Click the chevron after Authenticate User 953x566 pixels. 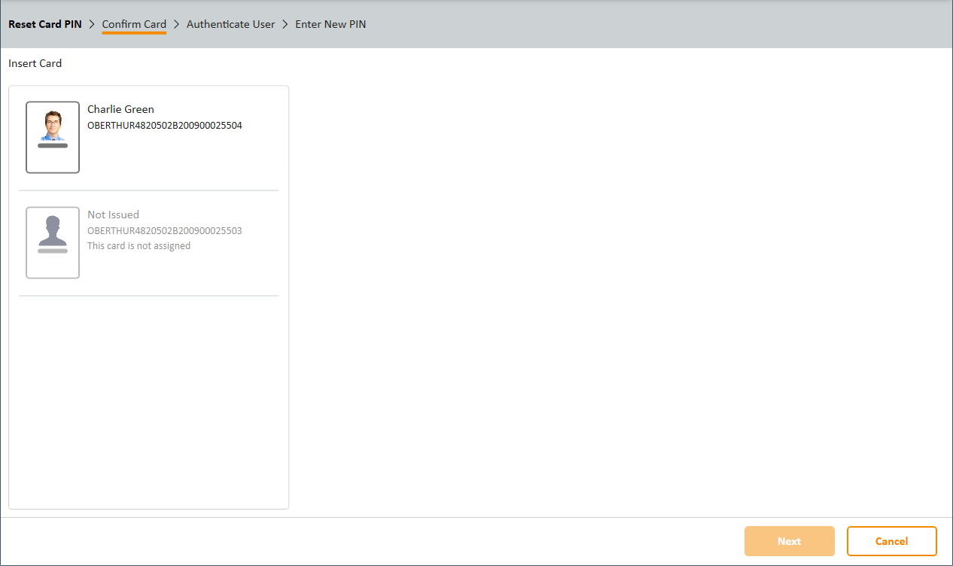tap(285, 24)
